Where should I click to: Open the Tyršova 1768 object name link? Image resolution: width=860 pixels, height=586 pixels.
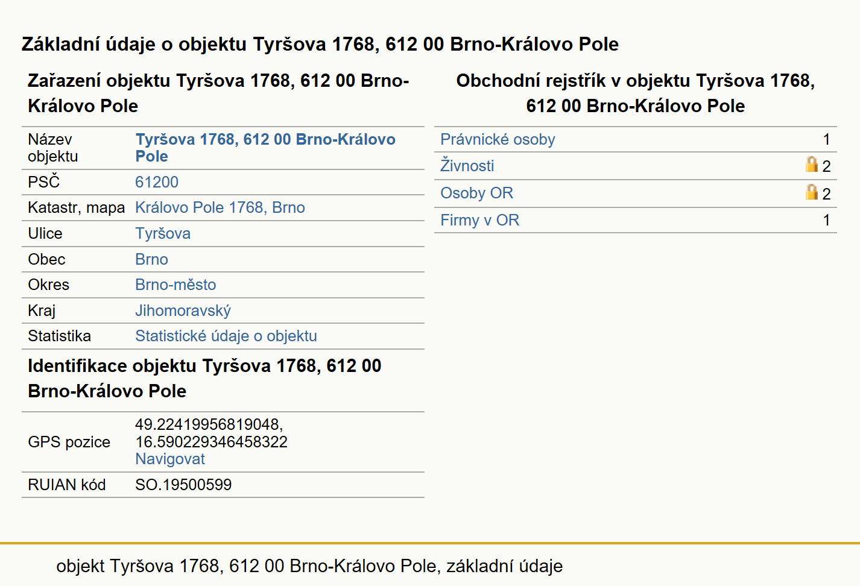click(x=265, y=148)
